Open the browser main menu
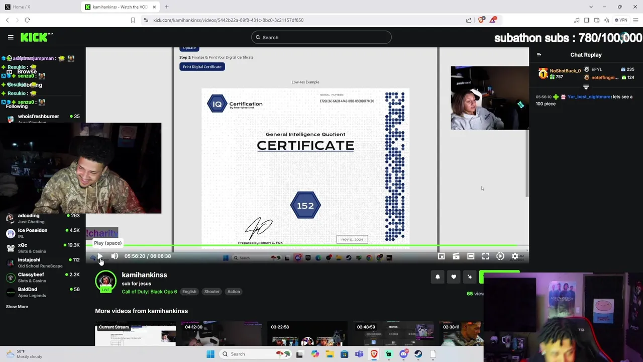This screenshot has width=643, height=362. 635,20
